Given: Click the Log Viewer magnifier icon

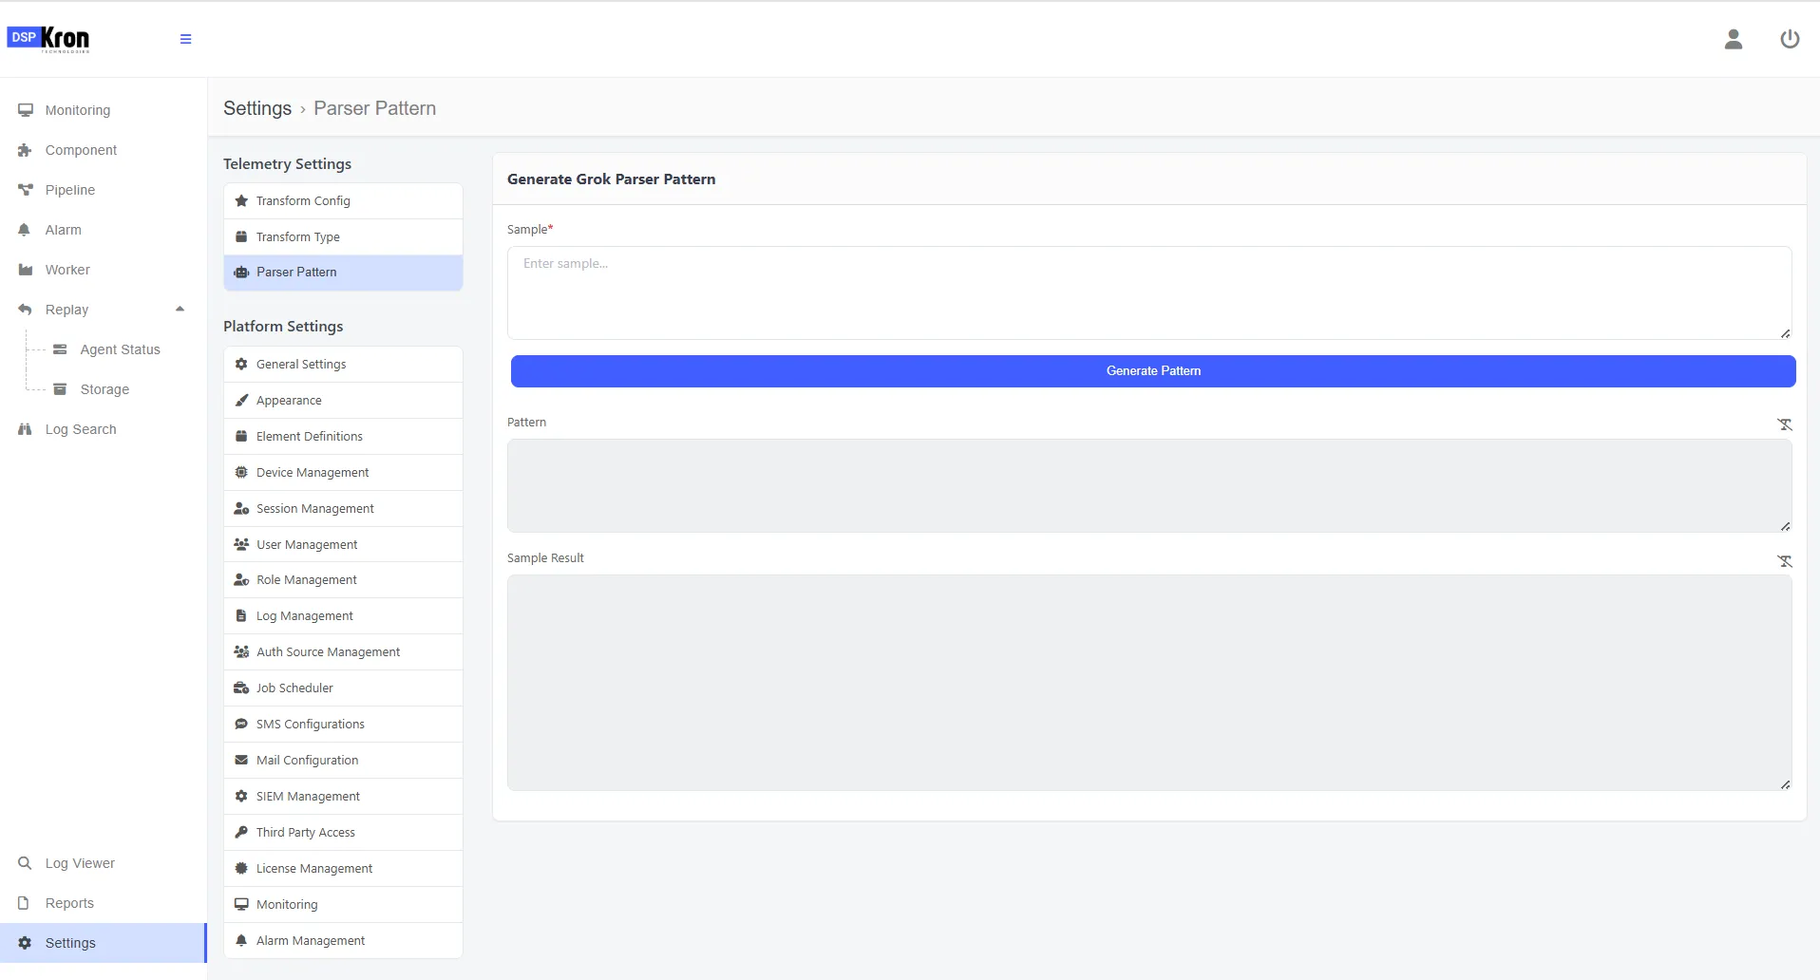Looking at the screenshot, I should pyautogui.click(x=26, y=863).
